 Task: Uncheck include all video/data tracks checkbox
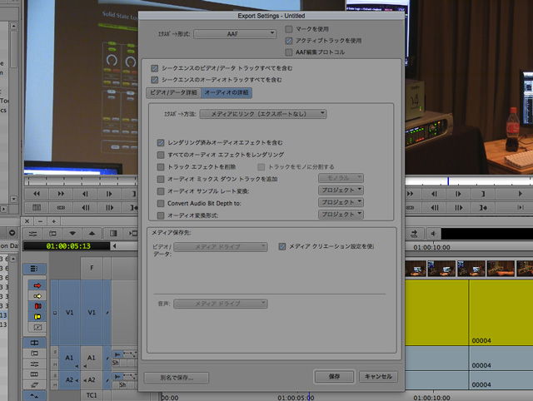point(154,68)
